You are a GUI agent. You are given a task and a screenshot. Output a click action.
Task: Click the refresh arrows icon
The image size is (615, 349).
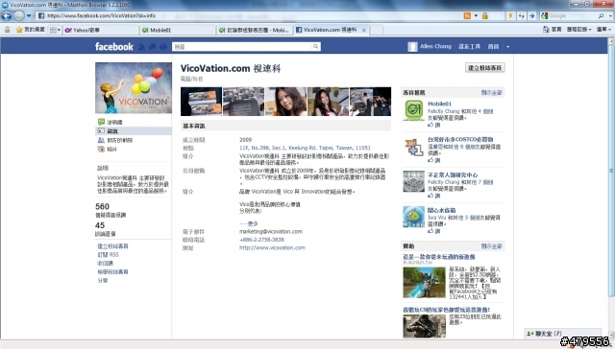tap(521, 15)
